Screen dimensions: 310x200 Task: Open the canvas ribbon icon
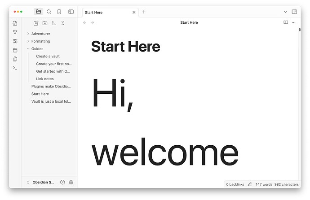click(15, 41)
